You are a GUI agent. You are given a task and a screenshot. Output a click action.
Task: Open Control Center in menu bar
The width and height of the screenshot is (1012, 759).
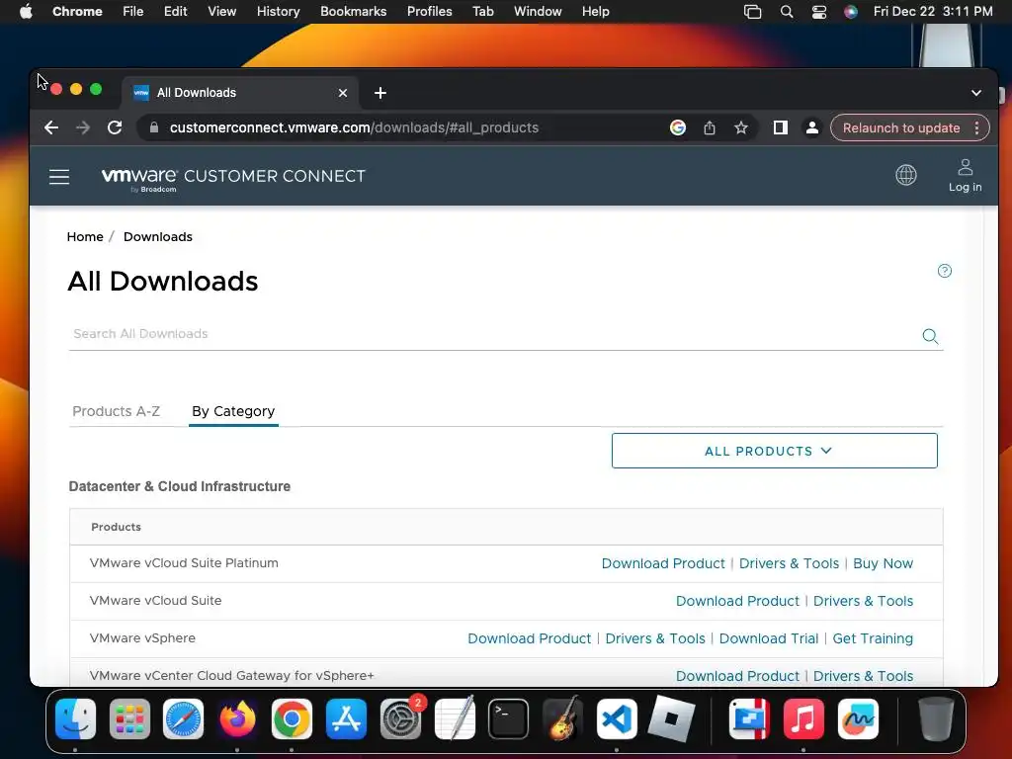coord(818,12)
